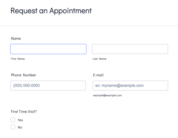Viewport: 178px width, 138px height.
Task: Click the "No" option label text
Action: [20, 127]
